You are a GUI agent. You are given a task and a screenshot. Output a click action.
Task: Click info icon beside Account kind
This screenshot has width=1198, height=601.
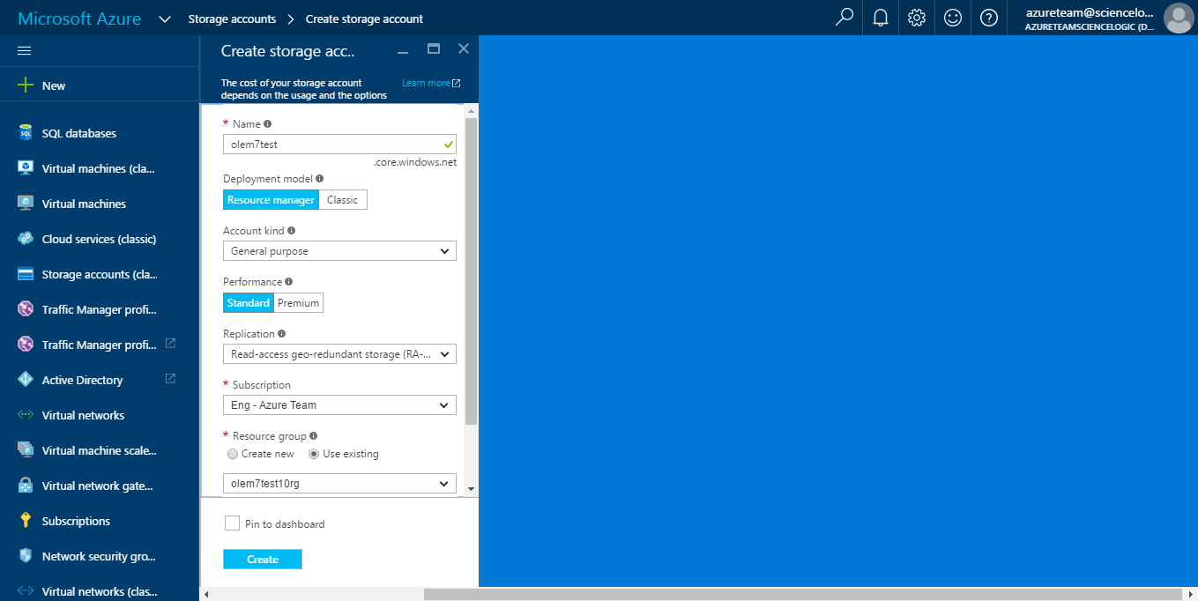[292, 230]
